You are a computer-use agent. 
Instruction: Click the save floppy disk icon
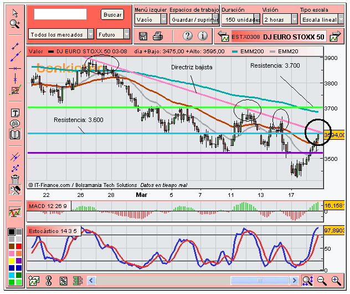tap(143, 36)
